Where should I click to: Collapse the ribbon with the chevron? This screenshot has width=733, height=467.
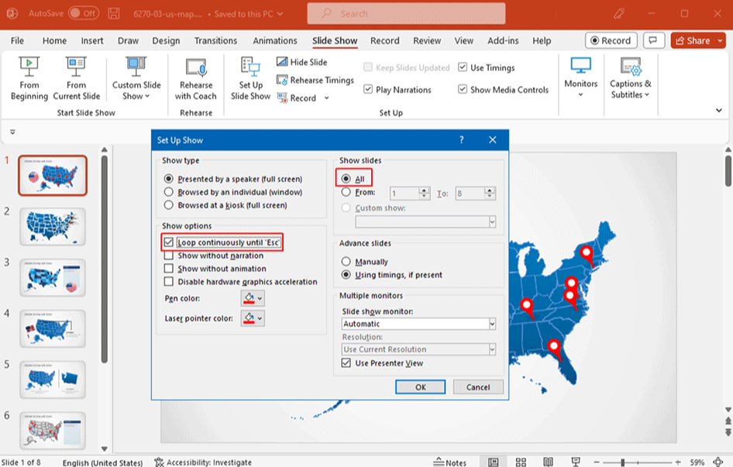click(x=718, y=111)
